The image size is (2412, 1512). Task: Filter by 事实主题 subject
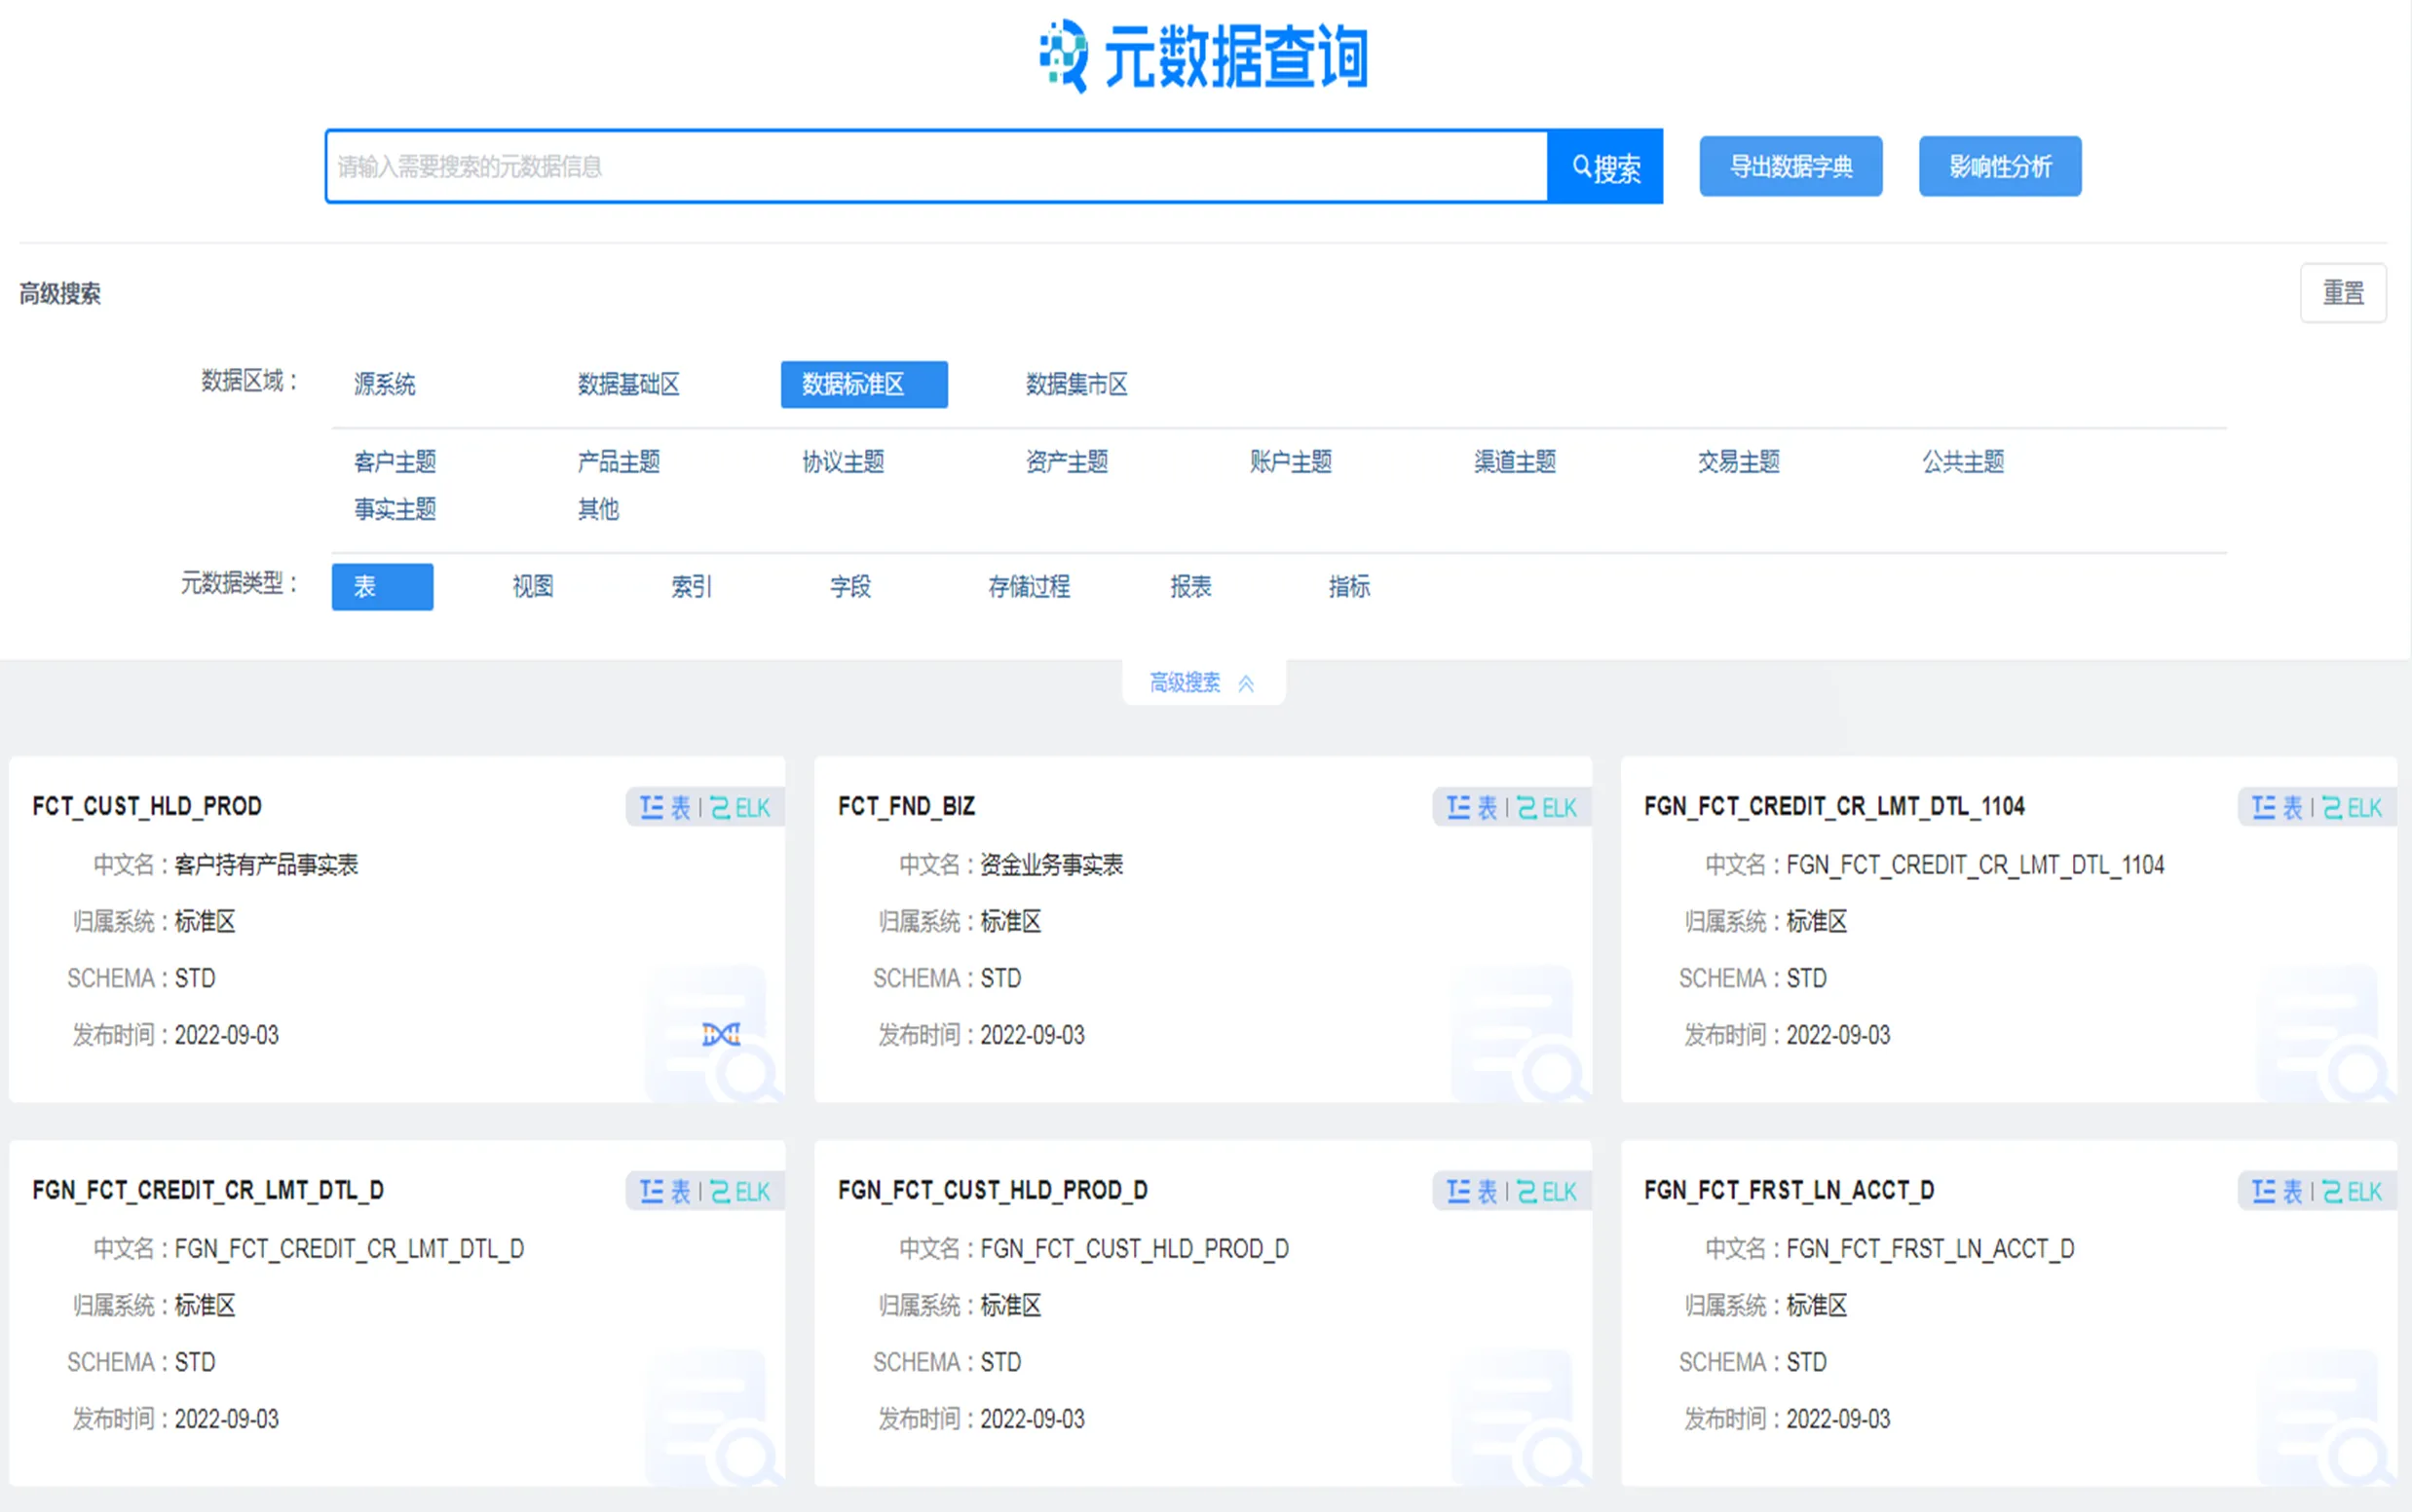(x=396, y=509)
